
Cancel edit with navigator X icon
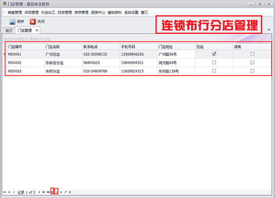tap(70, 192)
